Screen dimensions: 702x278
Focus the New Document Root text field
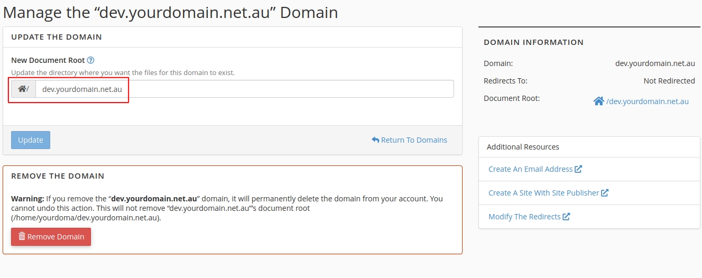pyautogui.click(x=244, y=89)
